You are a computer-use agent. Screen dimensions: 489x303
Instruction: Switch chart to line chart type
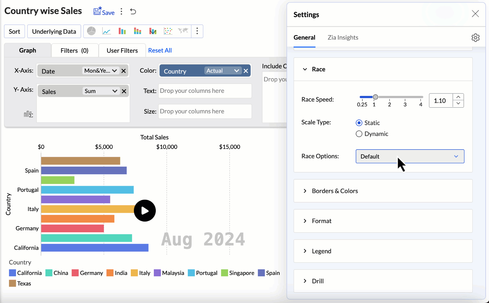(107, 31)
